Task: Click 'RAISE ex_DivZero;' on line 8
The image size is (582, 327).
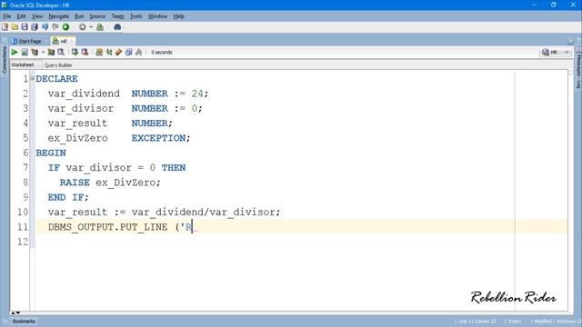Action: [110, 183]
